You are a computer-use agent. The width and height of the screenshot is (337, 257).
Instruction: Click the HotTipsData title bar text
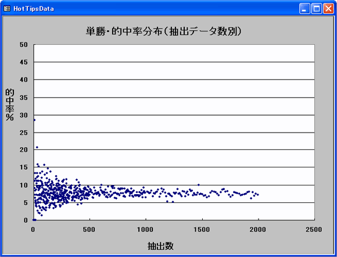(x=34, y=9)
